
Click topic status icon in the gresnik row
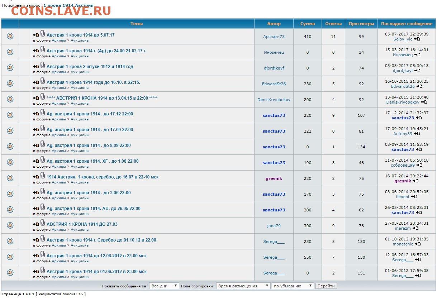[x=10, y=178]
